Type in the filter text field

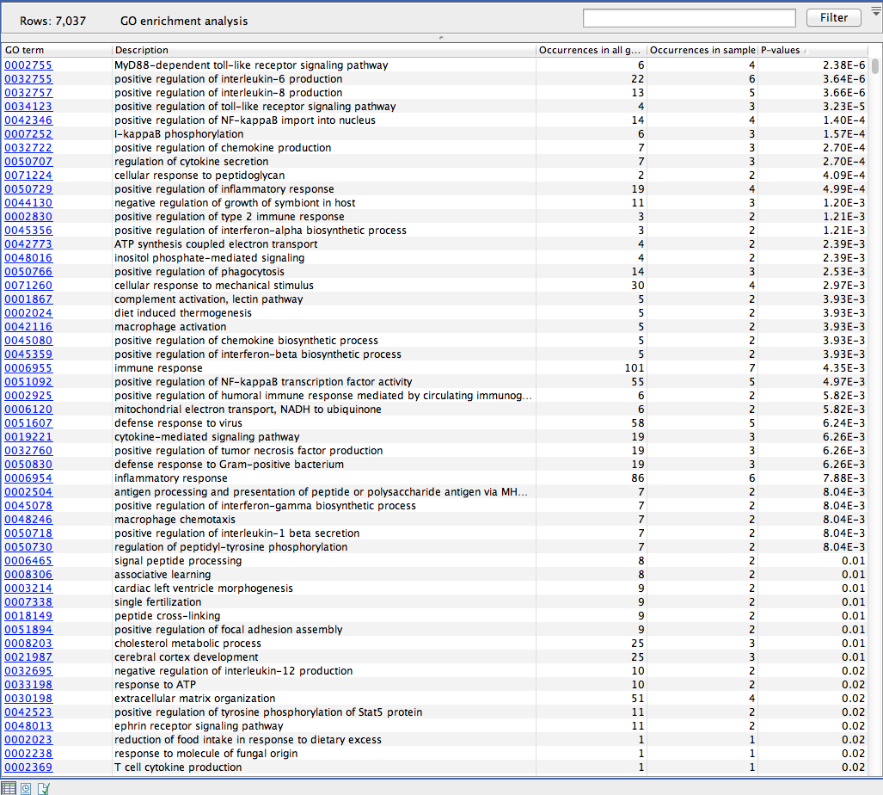689,18
